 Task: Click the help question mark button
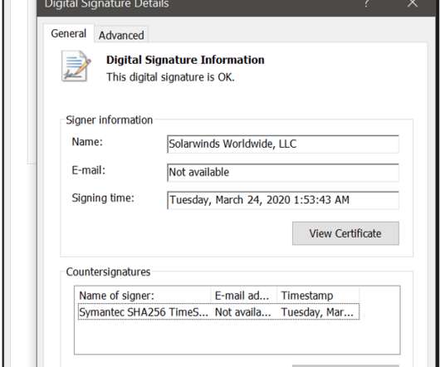(367, 3)
